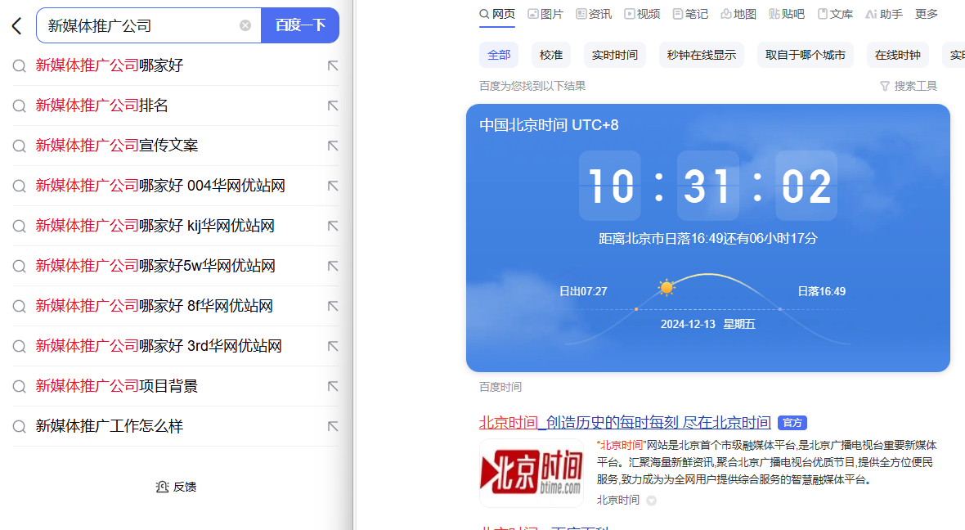Click the date 2024-12-13 星期五

coord(707,324)
